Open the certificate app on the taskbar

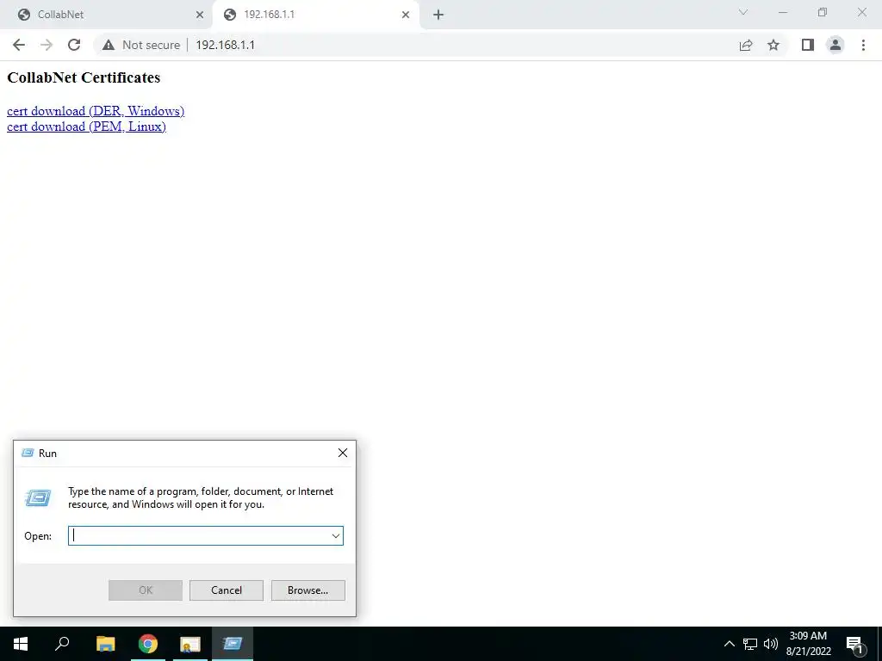coord(190,644)
